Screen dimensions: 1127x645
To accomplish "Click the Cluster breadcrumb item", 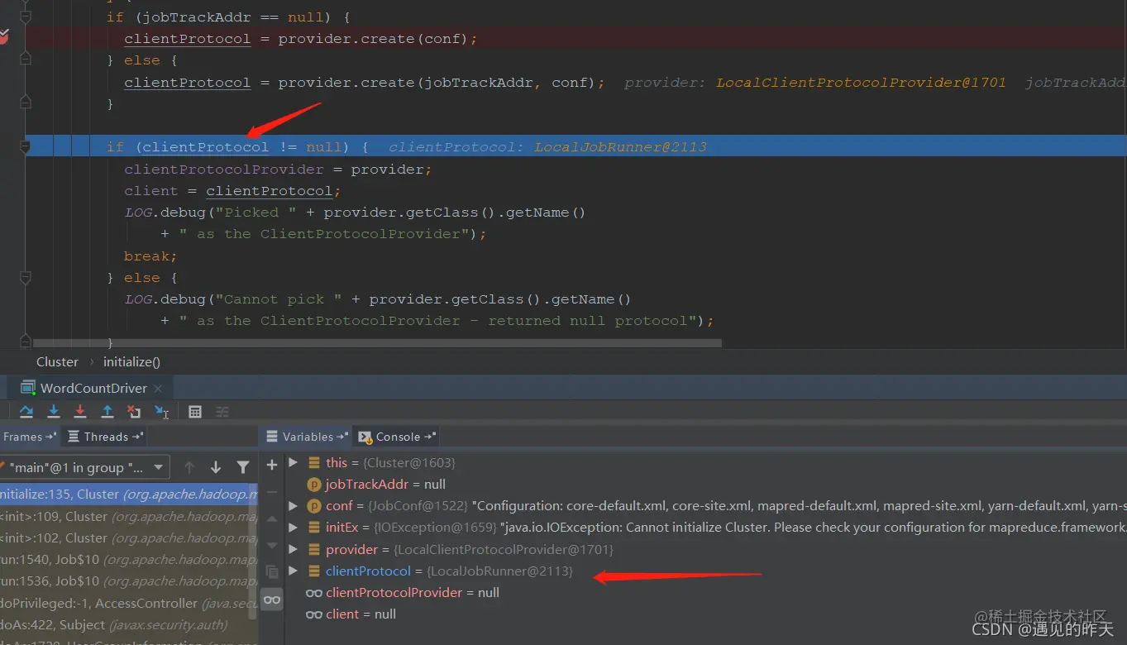I will coord(57,361).
